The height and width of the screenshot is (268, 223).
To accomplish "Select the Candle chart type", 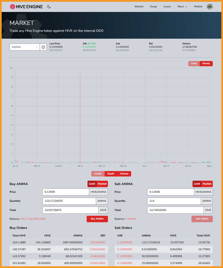I will tap(98, 174).
